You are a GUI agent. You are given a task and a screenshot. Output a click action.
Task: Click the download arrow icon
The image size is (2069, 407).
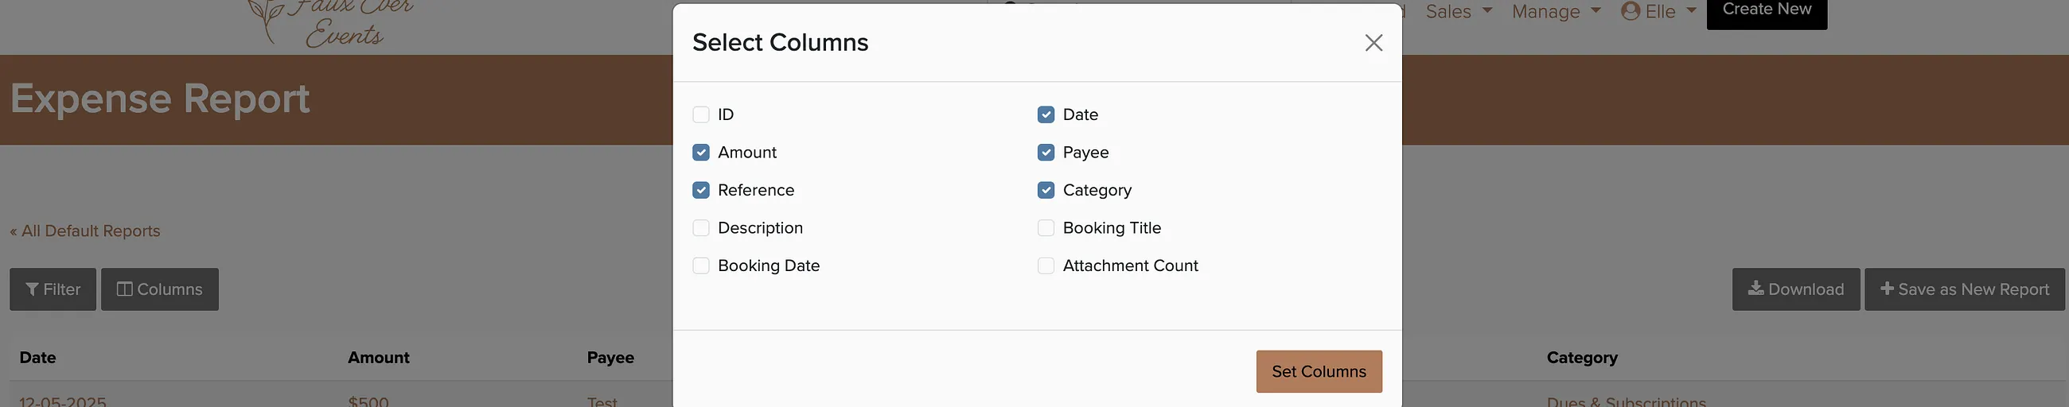[x=1755, y=289]
